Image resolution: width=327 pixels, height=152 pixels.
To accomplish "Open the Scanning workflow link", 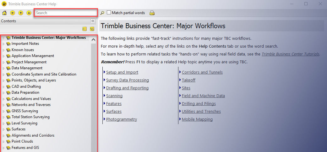I will [114, 96].
